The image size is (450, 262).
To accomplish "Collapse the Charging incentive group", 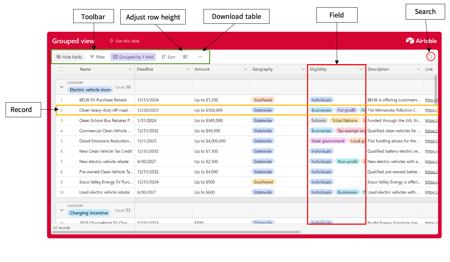I will click(62, 210).
